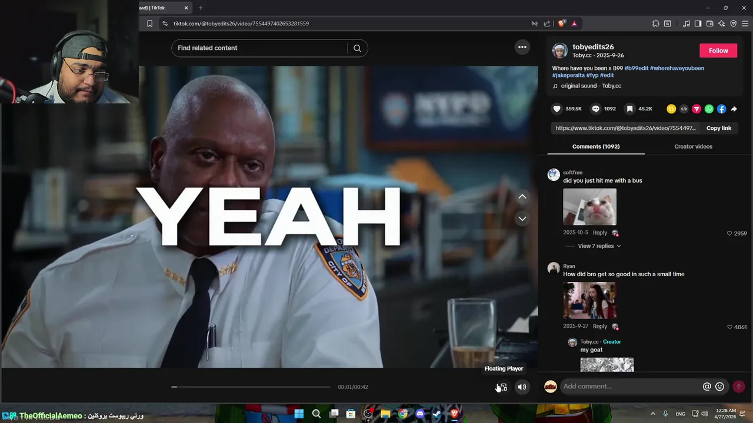
Task: Open the #jakeperalta hashtag
Action: 568,75
